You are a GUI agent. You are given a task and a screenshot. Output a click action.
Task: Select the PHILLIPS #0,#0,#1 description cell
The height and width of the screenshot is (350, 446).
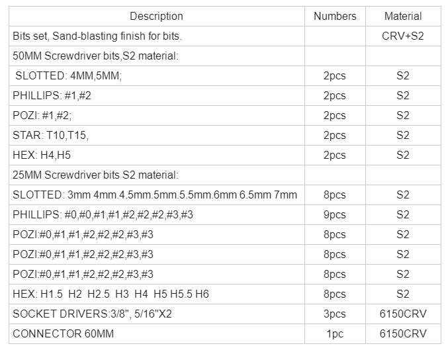(x=157, y=214)
